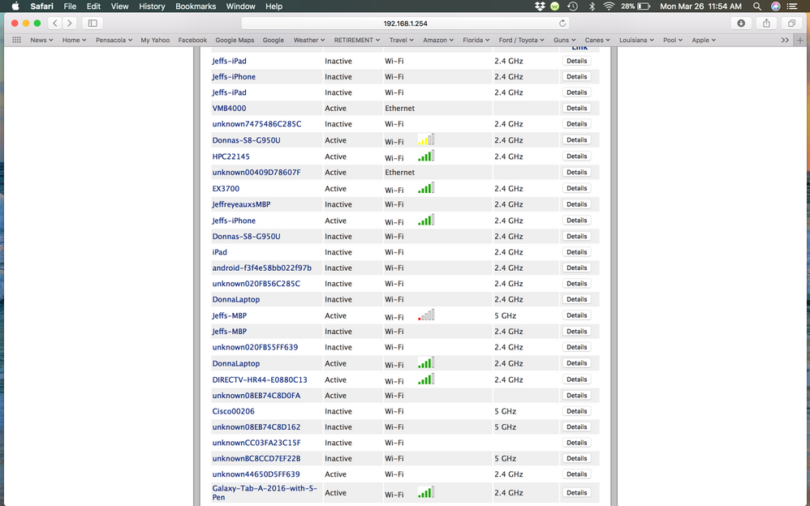Expand the News bookmarks folder

coord(41,40)
